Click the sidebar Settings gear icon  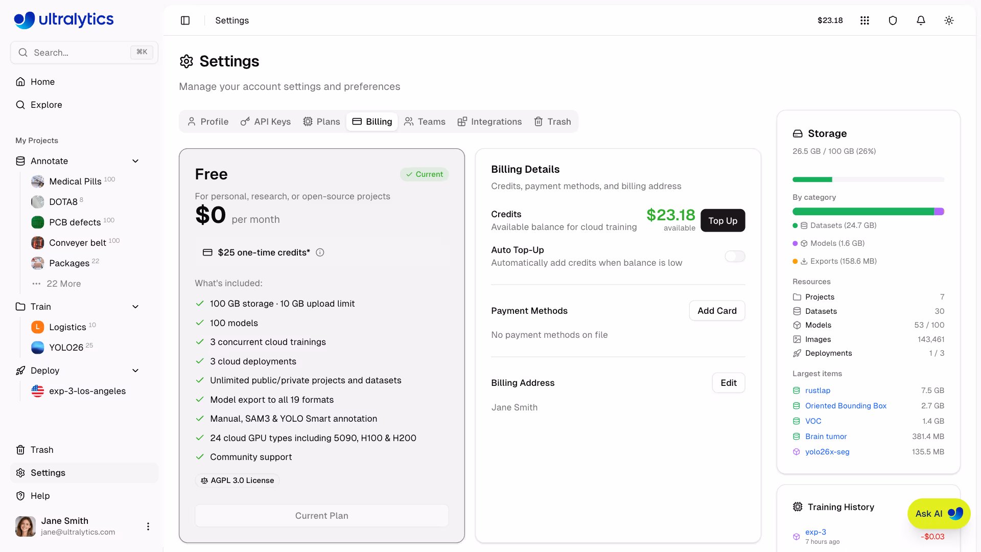click(20, 473)
